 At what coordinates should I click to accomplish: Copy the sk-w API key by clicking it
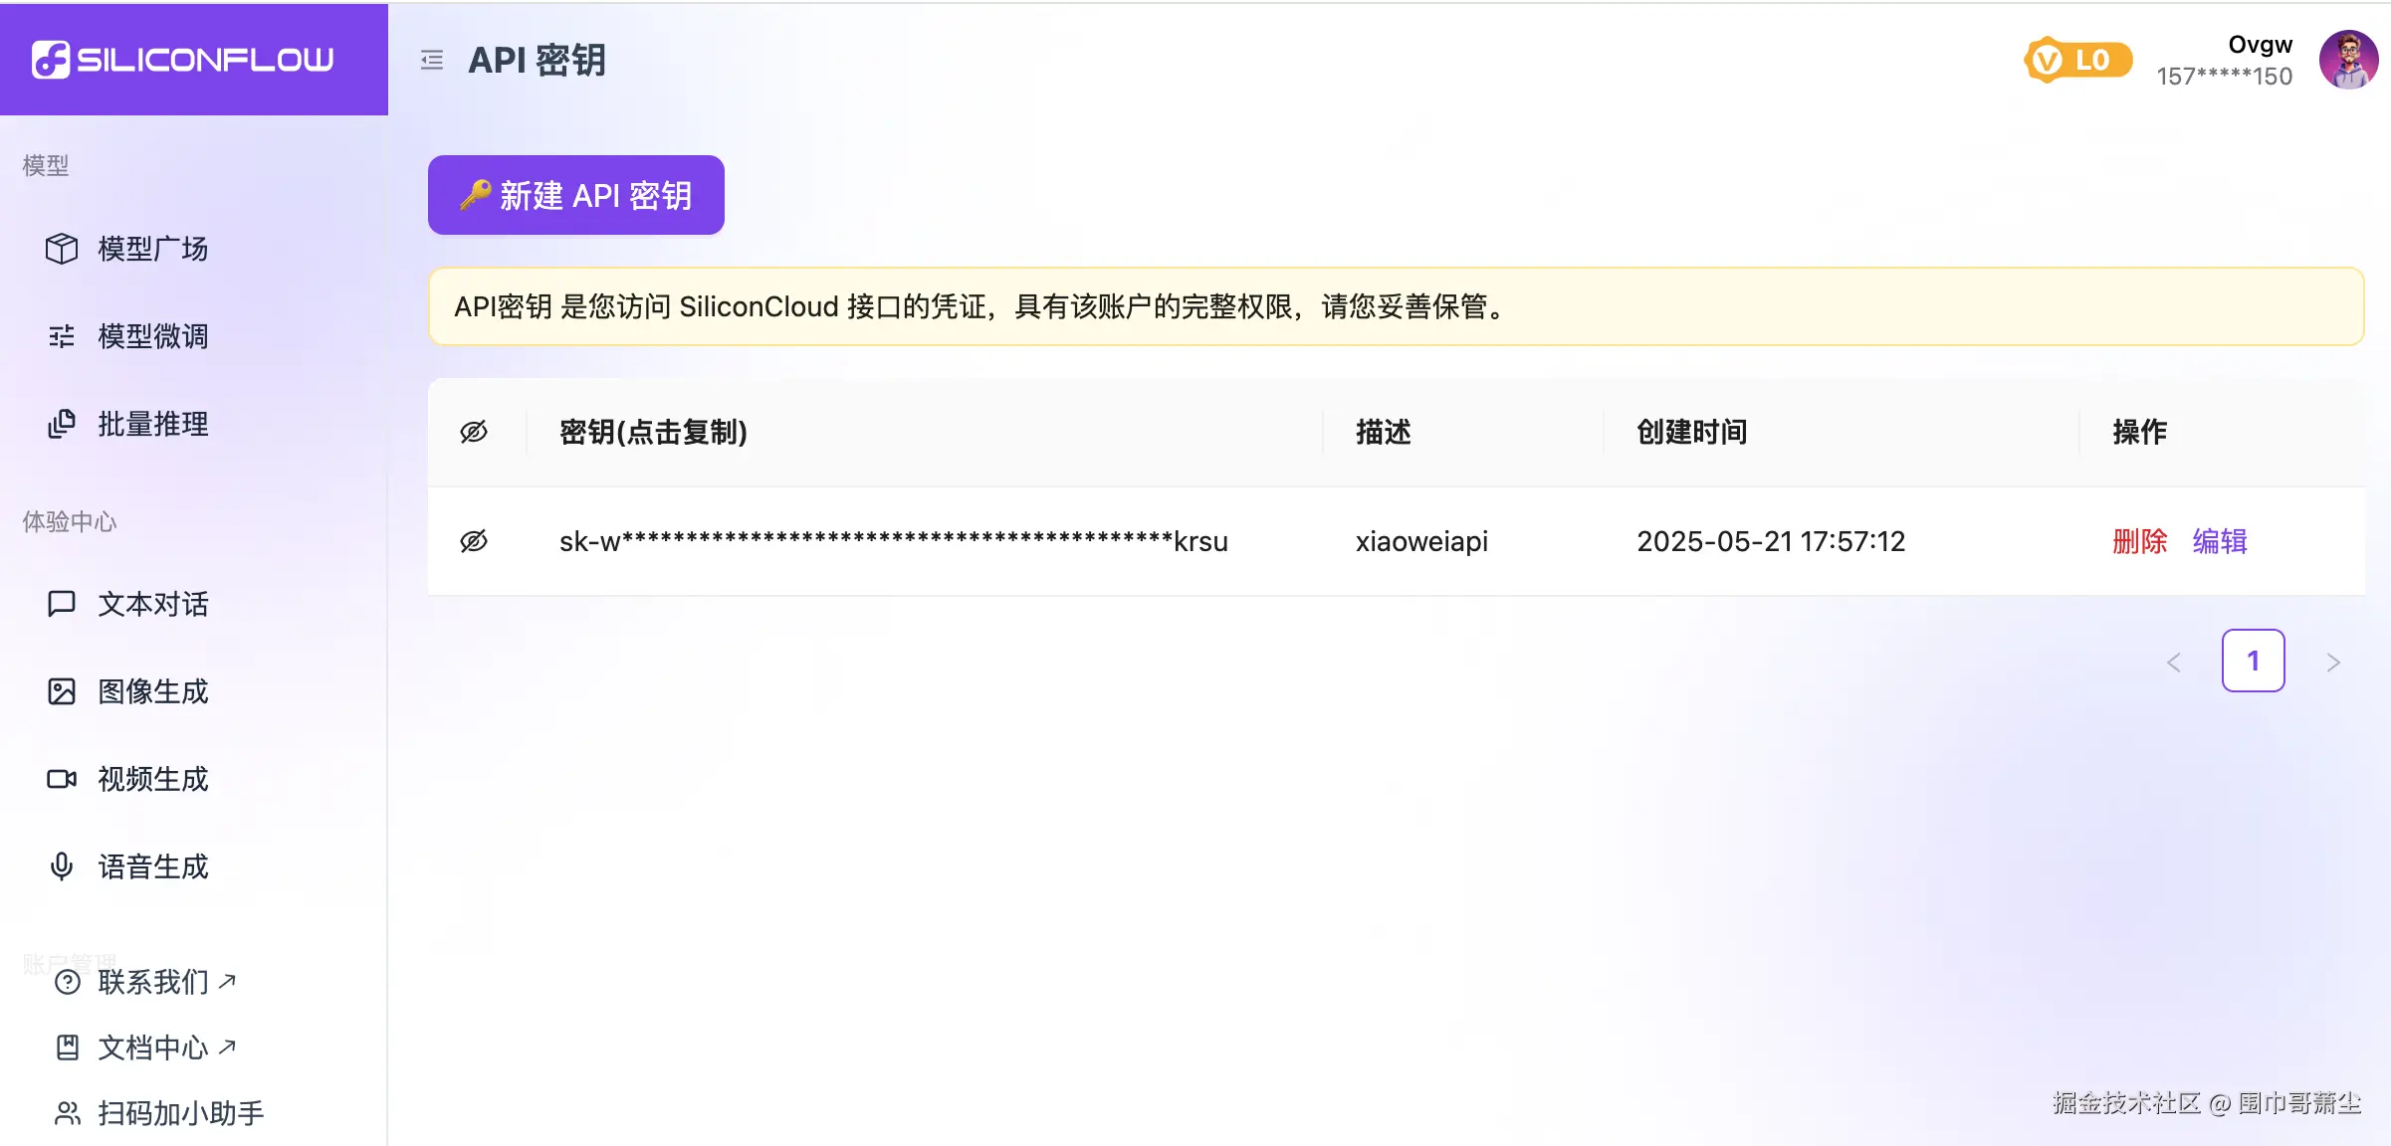[x=893, y=540]
